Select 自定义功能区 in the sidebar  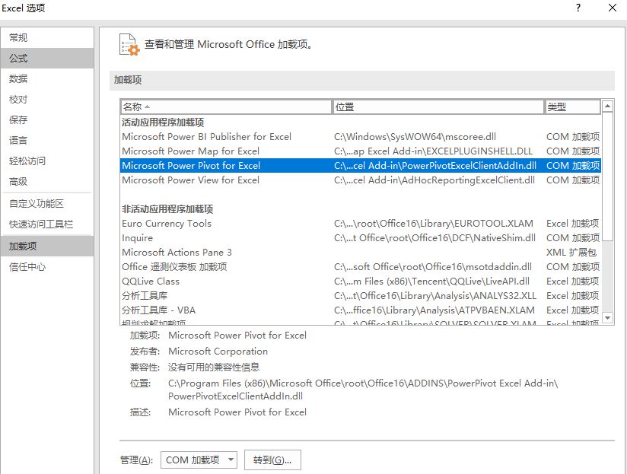(x=47, y=203)
